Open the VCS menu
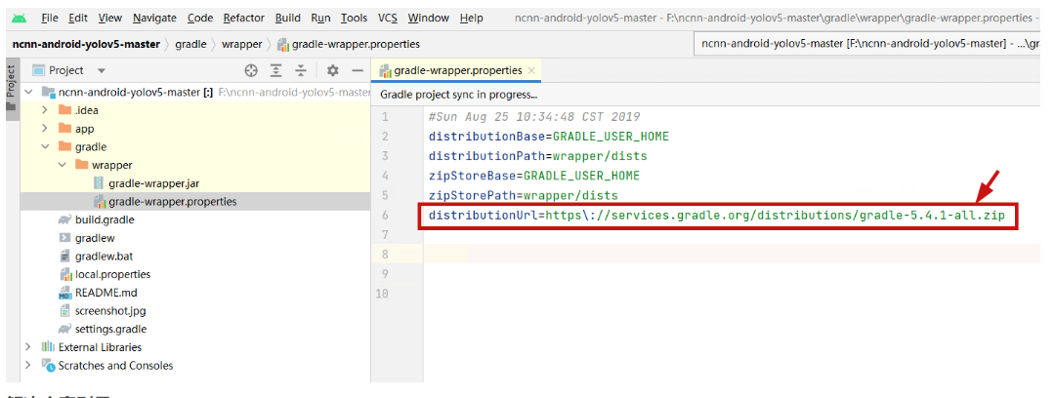 [x=388, y=19]
